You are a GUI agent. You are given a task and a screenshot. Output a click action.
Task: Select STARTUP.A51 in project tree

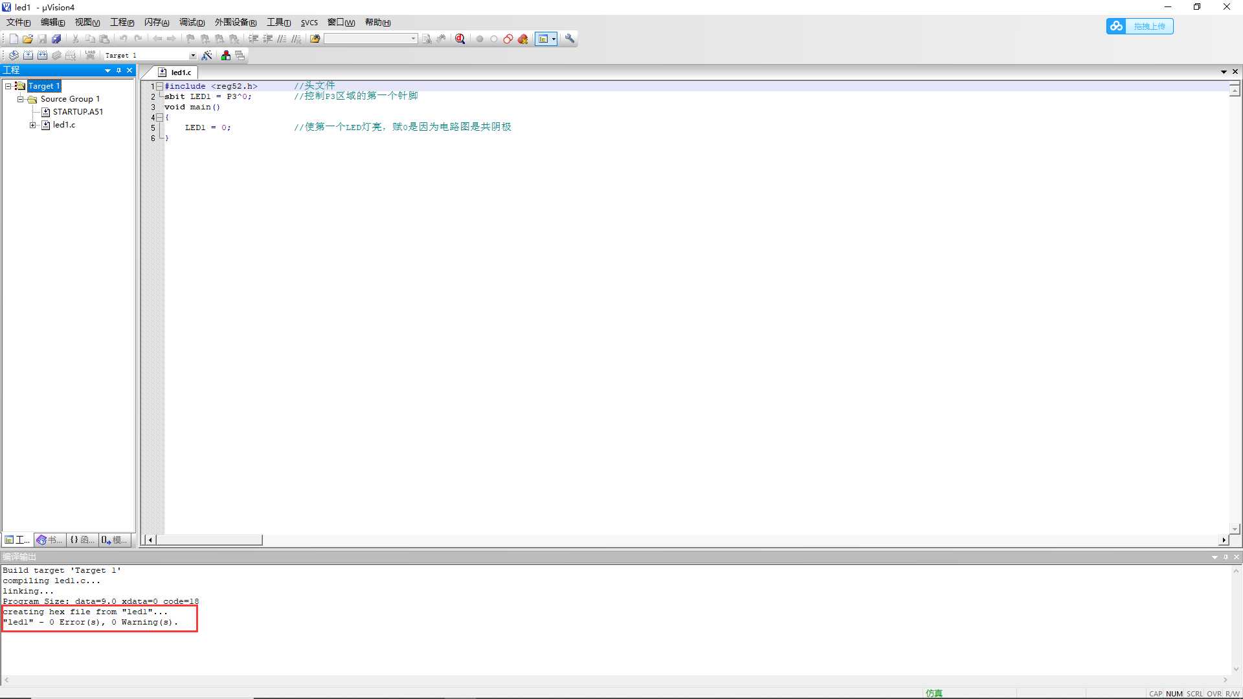pos(78,112)
